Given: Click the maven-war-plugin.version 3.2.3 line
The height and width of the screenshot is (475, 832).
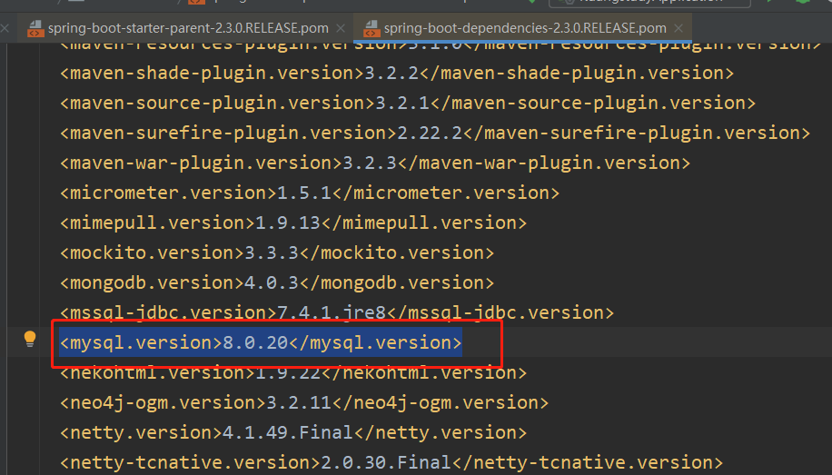Looking at the screenshot, I should (x=375, y=163).
